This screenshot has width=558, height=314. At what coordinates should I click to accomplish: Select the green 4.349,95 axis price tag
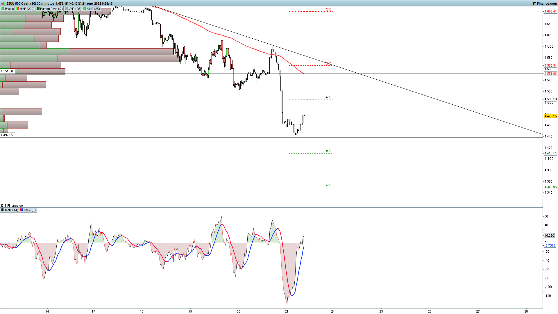[x=550, y=187]
